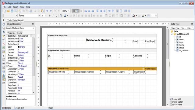
Task: Switch to the Code tab
Action: [x=9, y=20]
